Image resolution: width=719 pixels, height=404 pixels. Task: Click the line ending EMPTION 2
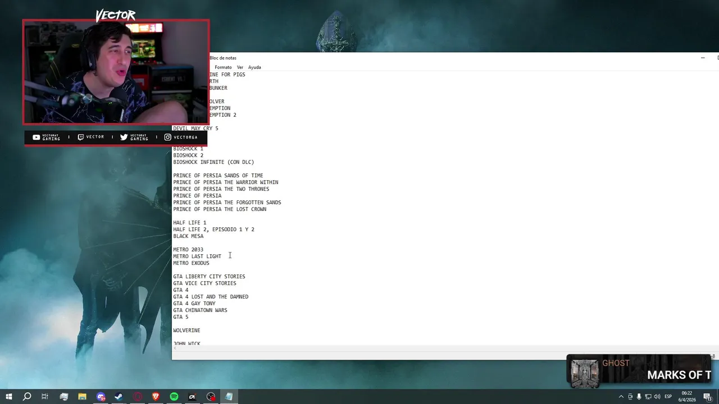[x=223, y=115]
